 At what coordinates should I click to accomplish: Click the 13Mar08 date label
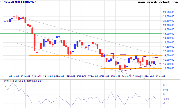tap(115, 77)
